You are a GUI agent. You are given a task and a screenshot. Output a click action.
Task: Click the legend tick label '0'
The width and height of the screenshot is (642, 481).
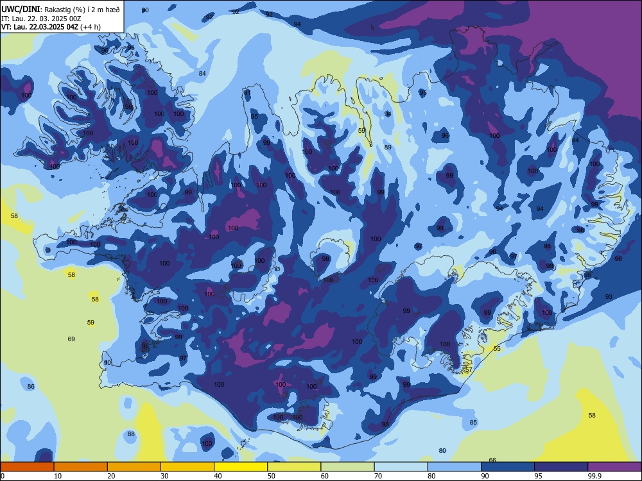coord(3,476)
